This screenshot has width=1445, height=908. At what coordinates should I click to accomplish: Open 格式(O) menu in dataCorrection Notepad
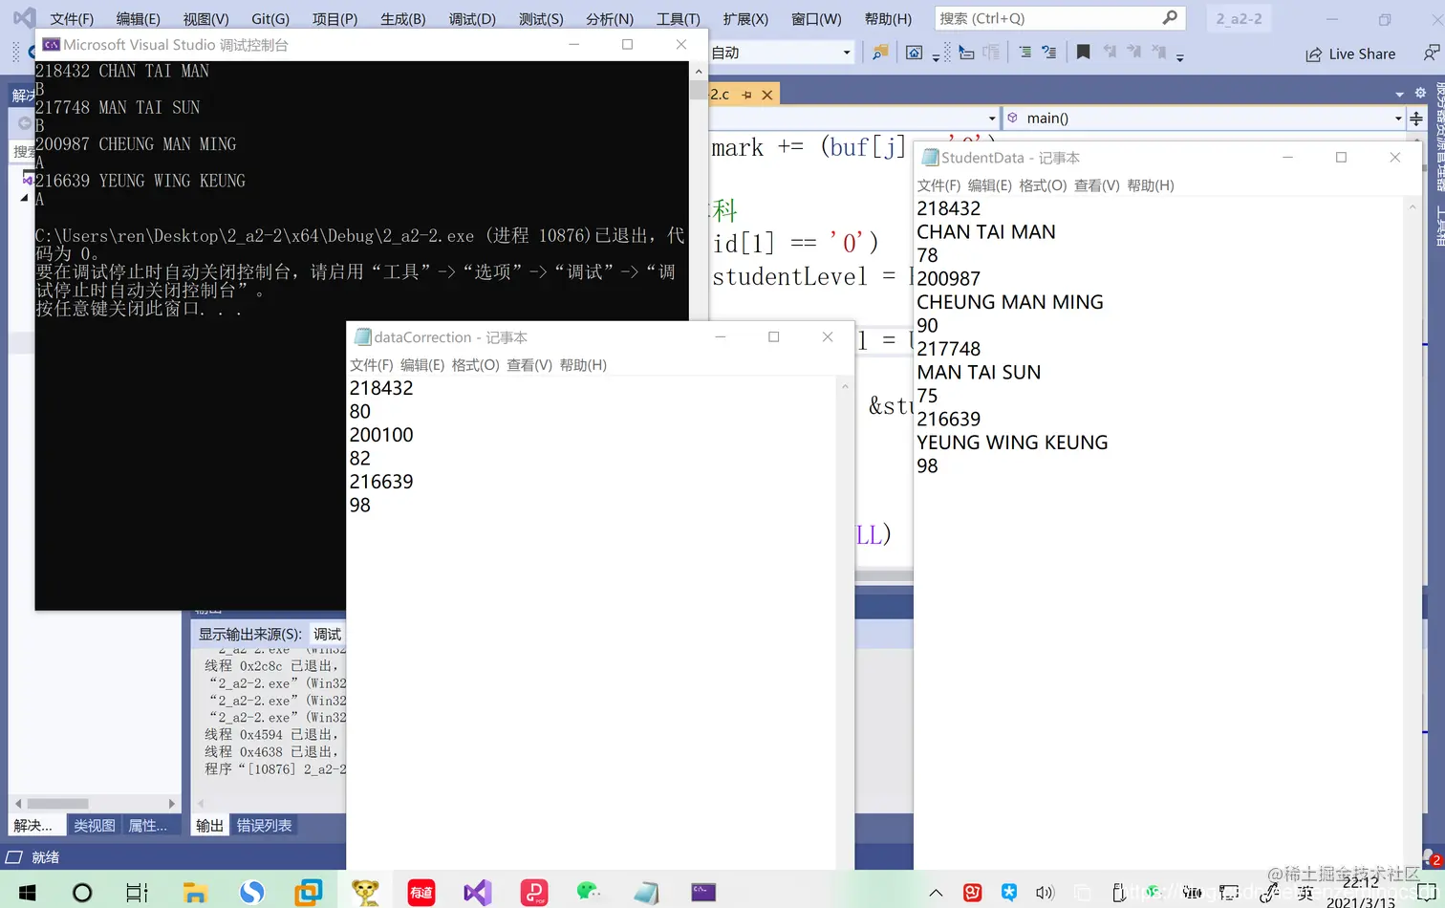click(476, 365)
